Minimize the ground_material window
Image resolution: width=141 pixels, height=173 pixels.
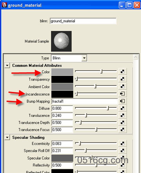tap(122, 5)
